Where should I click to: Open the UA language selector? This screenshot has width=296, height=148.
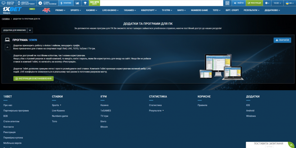(290, 3)
